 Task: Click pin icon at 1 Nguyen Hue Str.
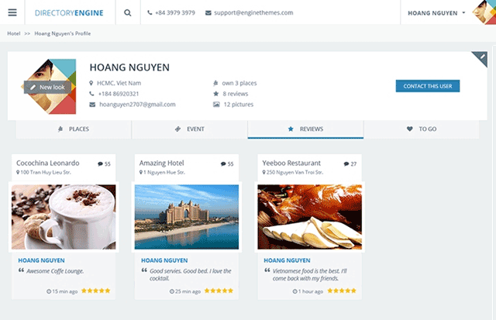point(141,172)
